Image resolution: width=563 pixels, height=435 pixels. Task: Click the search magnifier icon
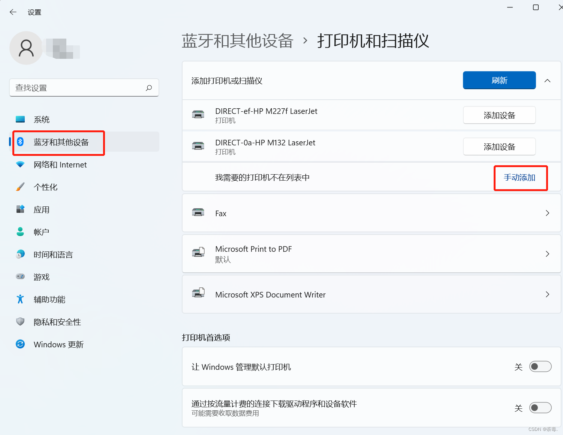[x=149, y=88]
